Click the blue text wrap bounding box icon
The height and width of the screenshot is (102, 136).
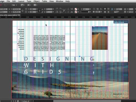click(x=112, y=9)
